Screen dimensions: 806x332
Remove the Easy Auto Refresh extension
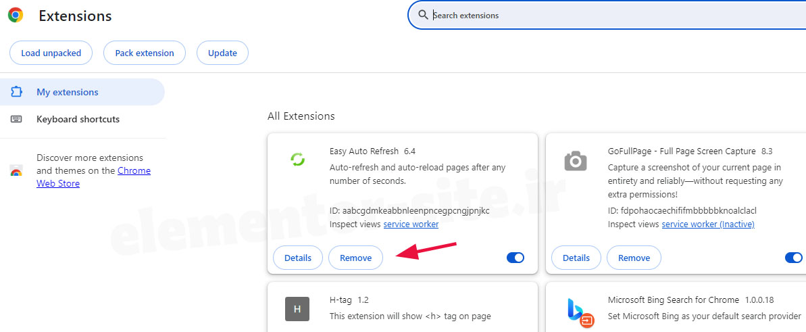[x=355, y=258]
